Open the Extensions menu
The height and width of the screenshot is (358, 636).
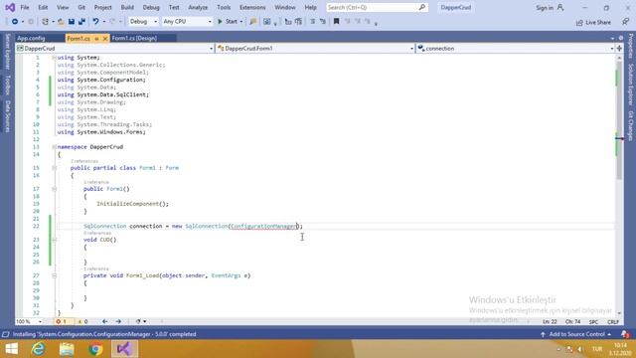point(252,7)
